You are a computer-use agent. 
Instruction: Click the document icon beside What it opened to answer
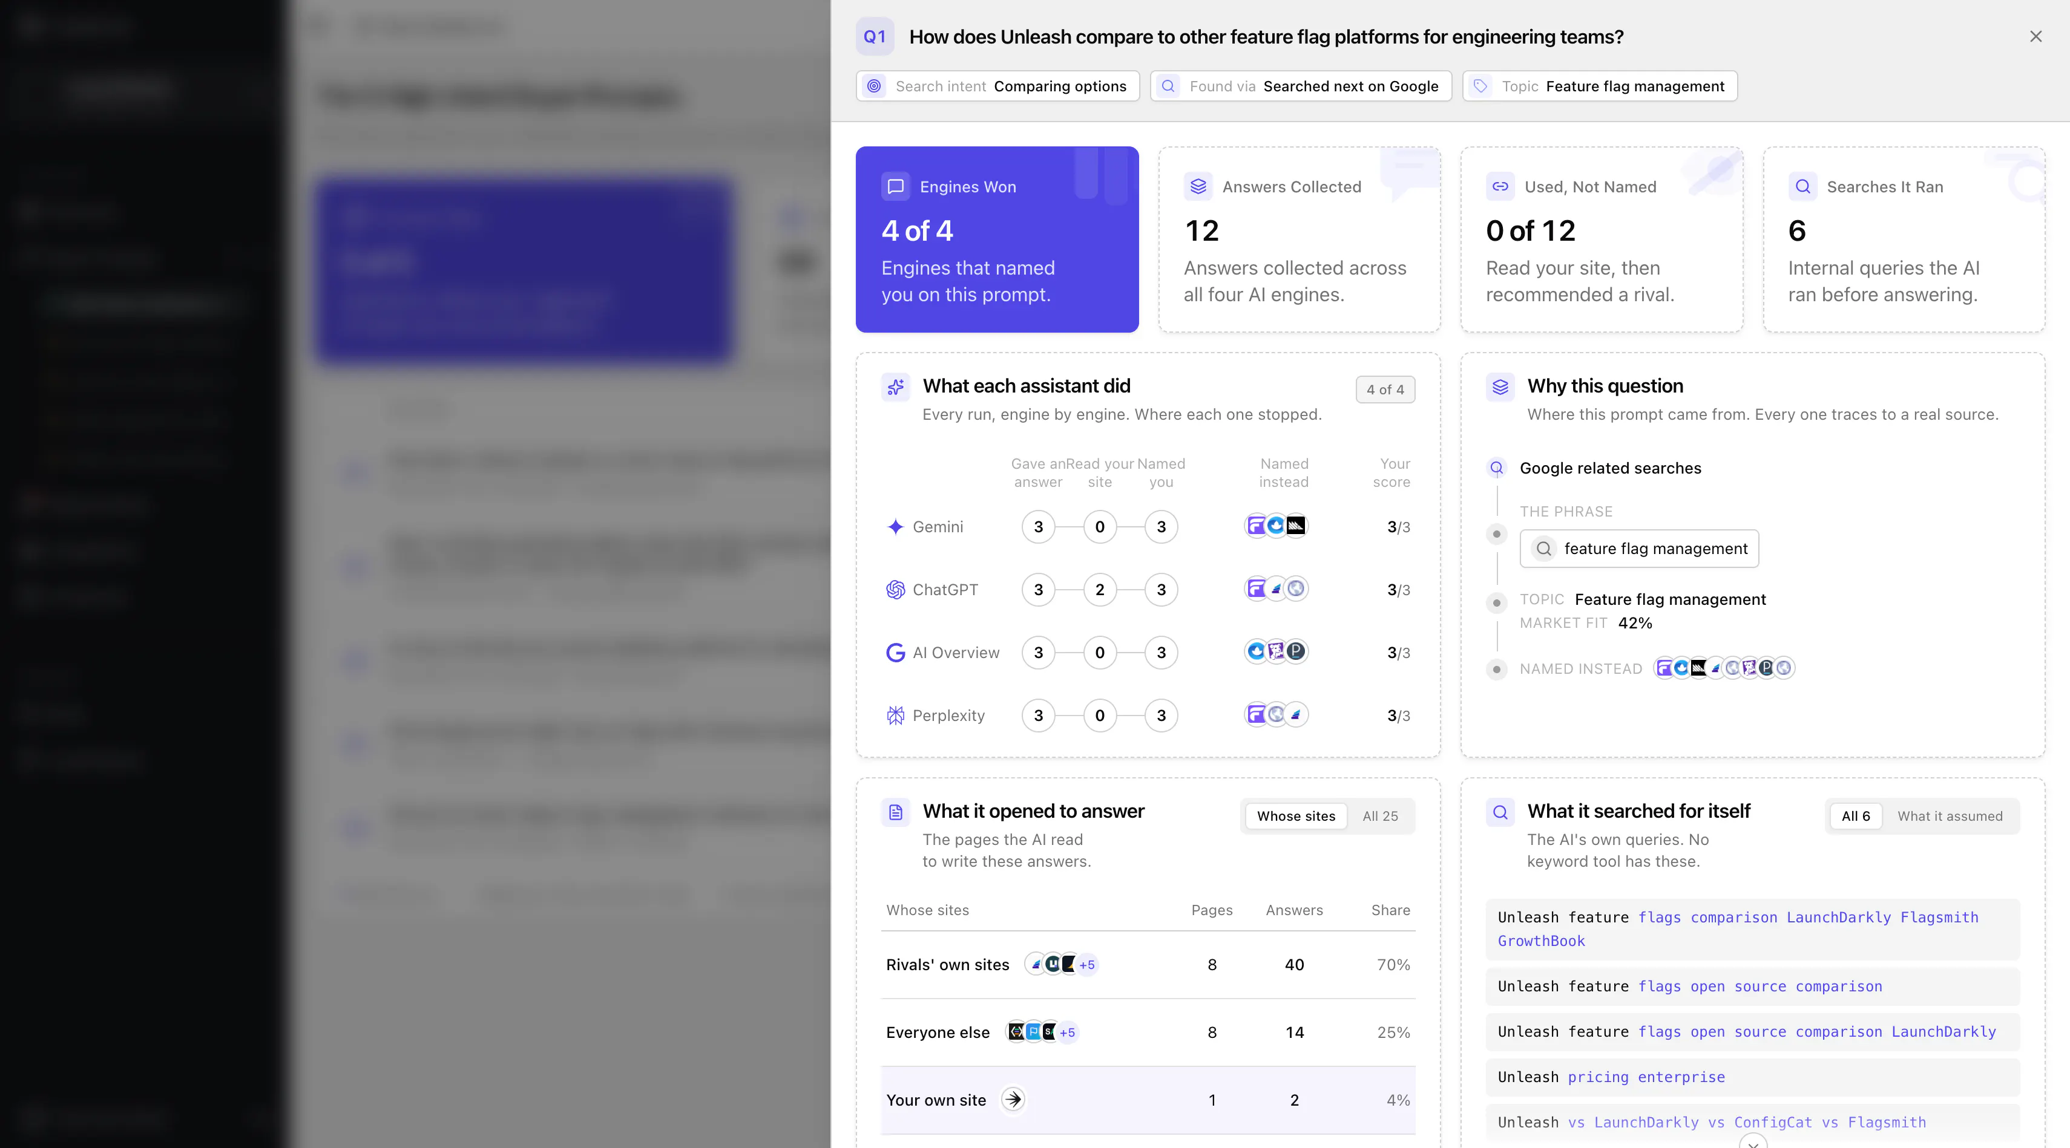(x=895, y=812)
